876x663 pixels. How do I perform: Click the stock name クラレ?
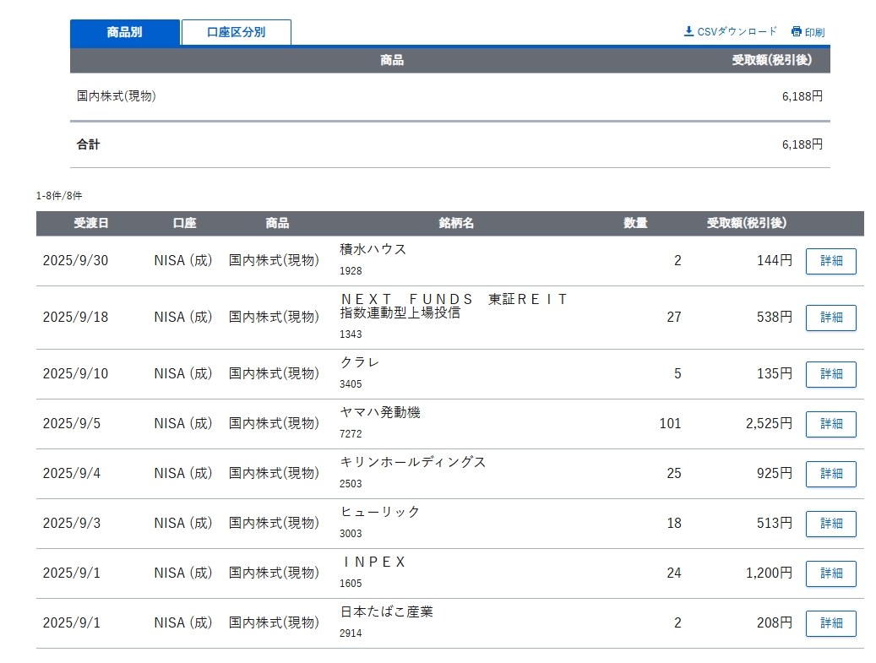click(x=360, y=362)
